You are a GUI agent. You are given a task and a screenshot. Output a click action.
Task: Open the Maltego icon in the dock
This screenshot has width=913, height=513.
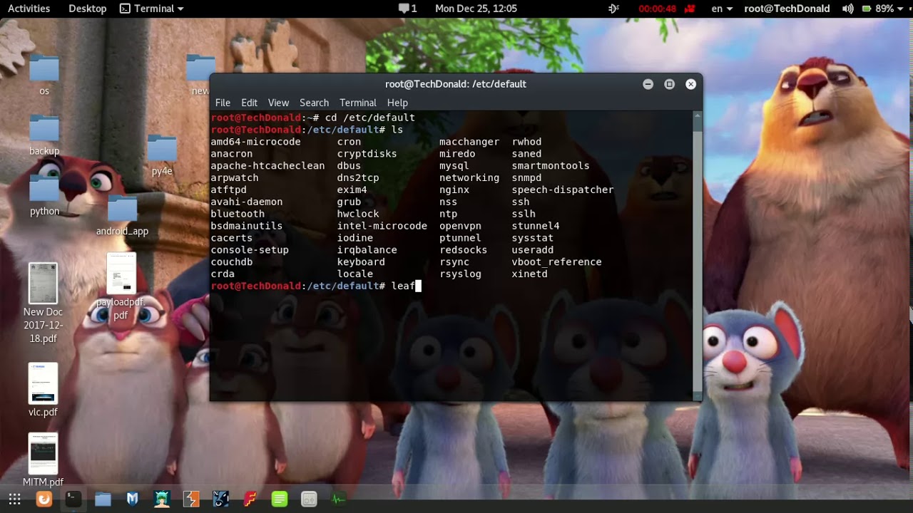(220, 499)
